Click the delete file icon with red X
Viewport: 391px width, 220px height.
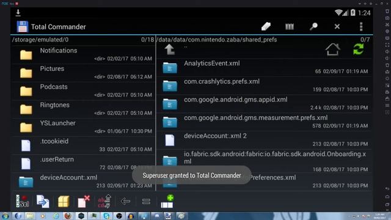pos(84,201)
